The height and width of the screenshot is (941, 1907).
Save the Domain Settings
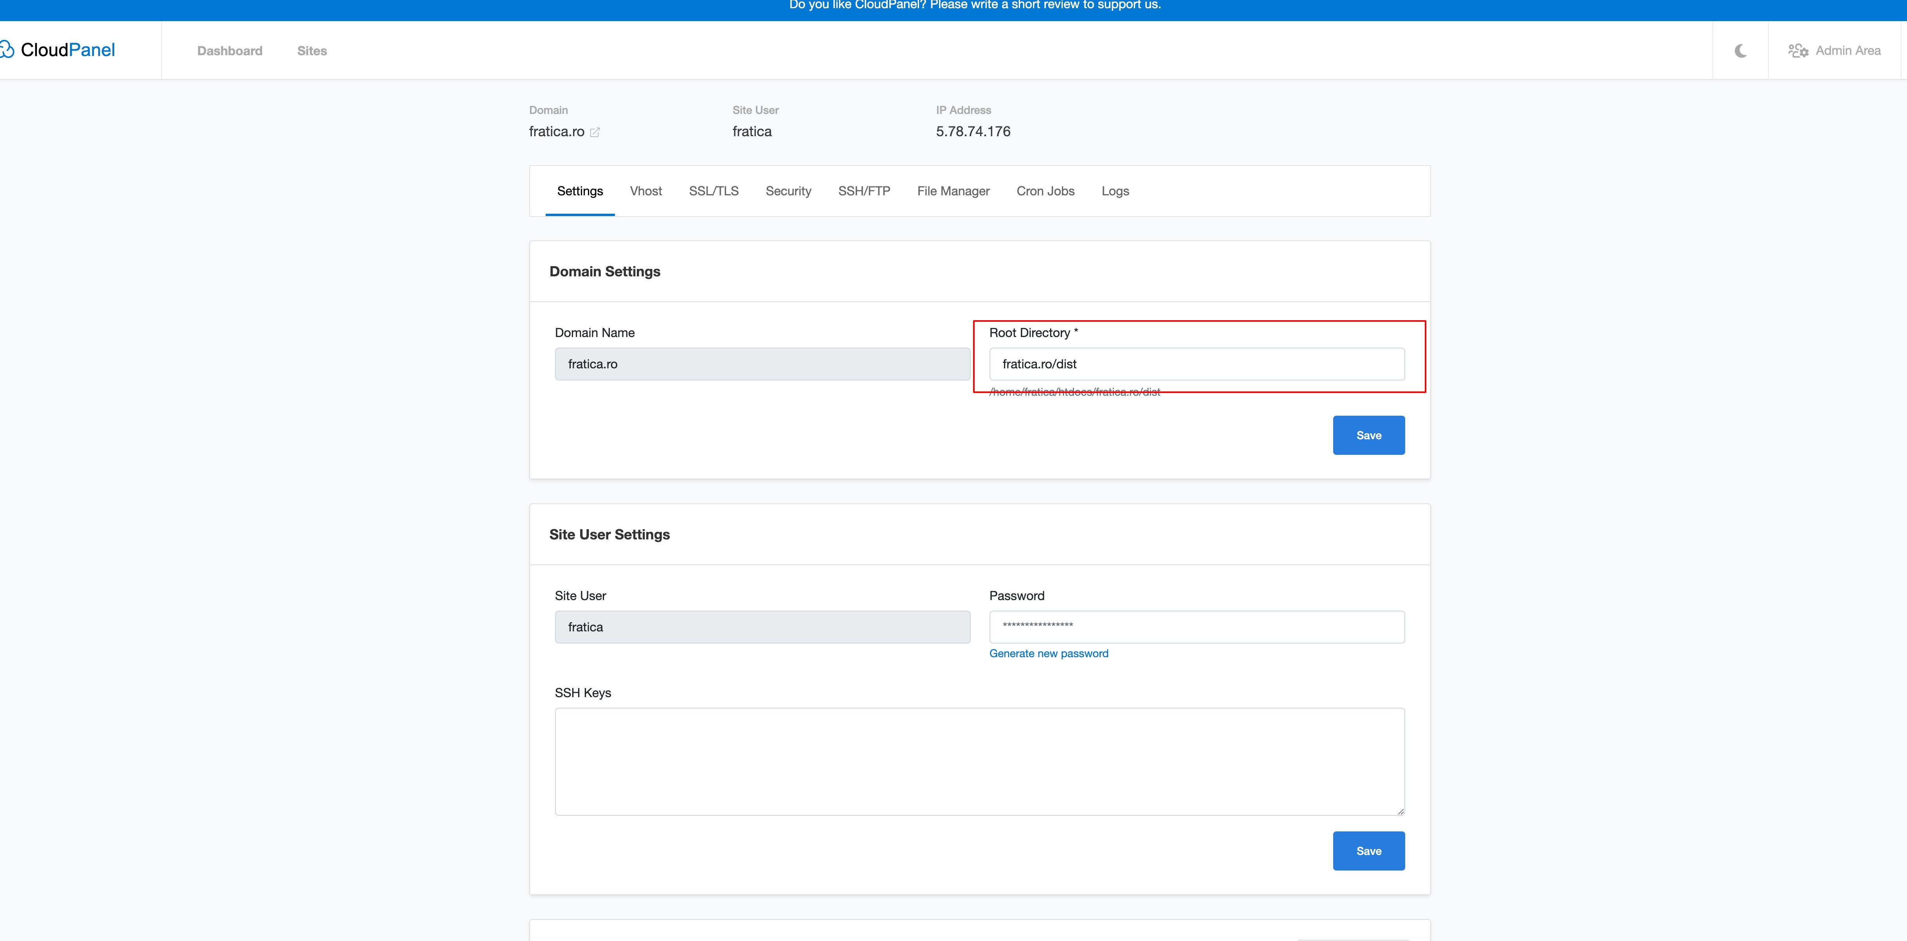click(1368, 435)
